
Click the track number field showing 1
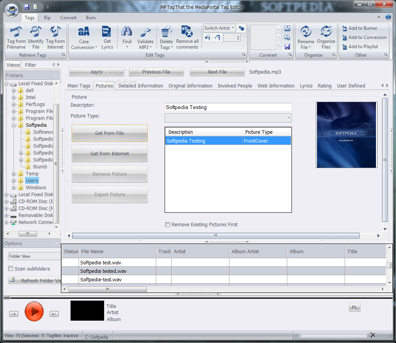[x=232, y=38]
